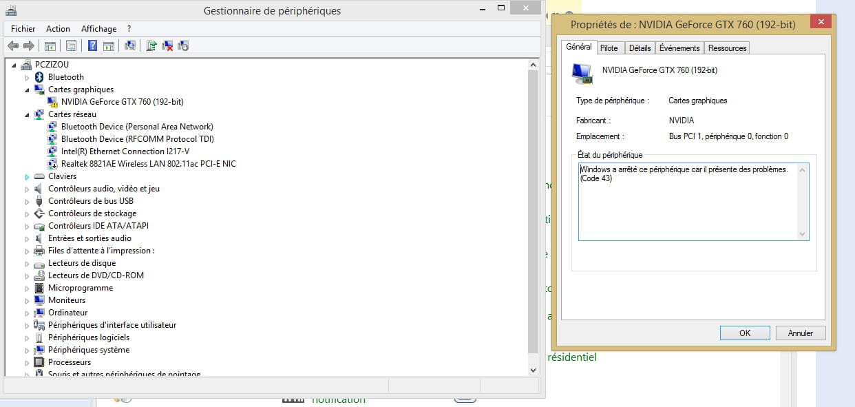Click the device tree scrollbar up arrow
Image resolution: width=855 pixels, height=407 pixels.
(533, 65)
